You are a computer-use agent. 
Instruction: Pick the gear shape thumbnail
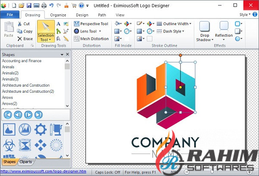click(41, 129)
